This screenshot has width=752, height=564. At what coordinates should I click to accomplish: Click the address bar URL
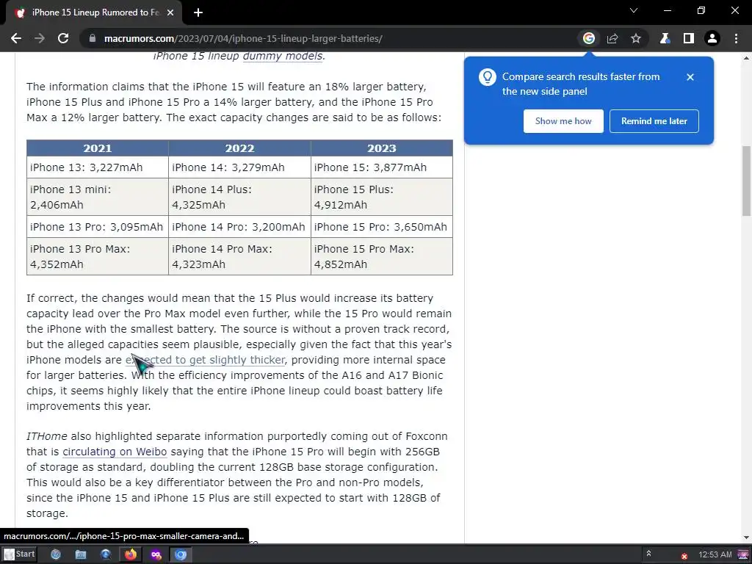[243, 38]
